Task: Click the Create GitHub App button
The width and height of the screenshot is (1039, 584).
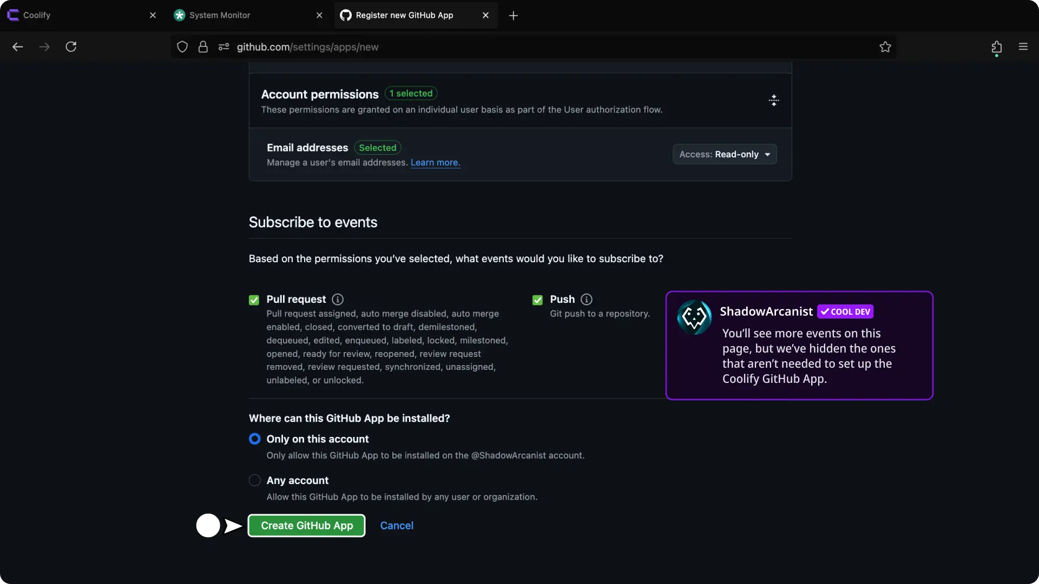Action: point(306,526)
